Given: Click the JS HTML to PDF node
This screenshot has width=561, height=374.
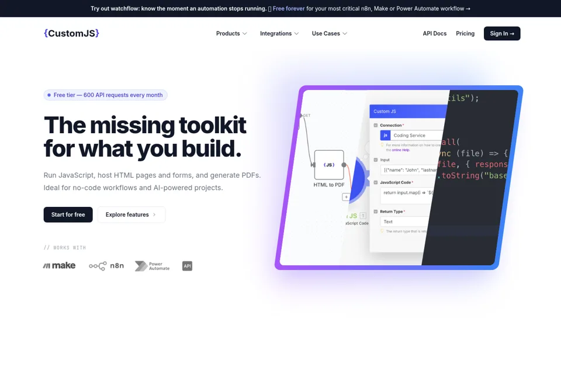Looking at the screenshot, I should coord(329,165).
